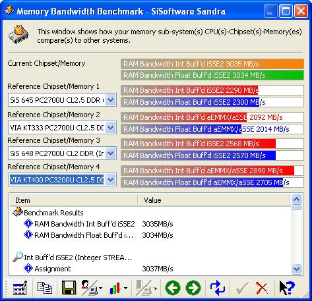Click blue Float iSSE2 2300 MB/s bar
This screenshot has height=301, width=312.
coord(212,102)
